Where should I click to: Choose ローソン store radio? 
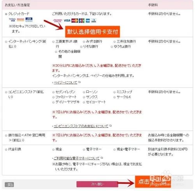pos(84,92)
